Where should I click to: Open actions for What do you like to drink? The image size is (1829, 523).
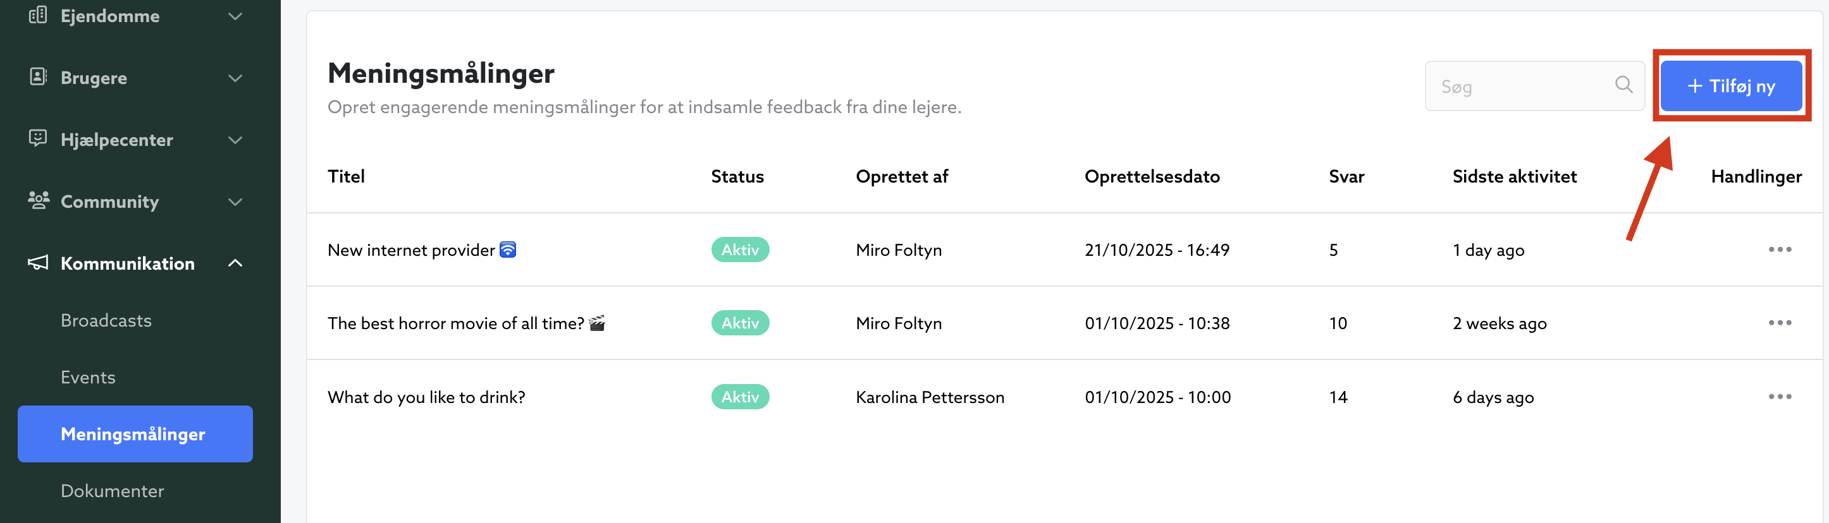(x=1779, y=397)
